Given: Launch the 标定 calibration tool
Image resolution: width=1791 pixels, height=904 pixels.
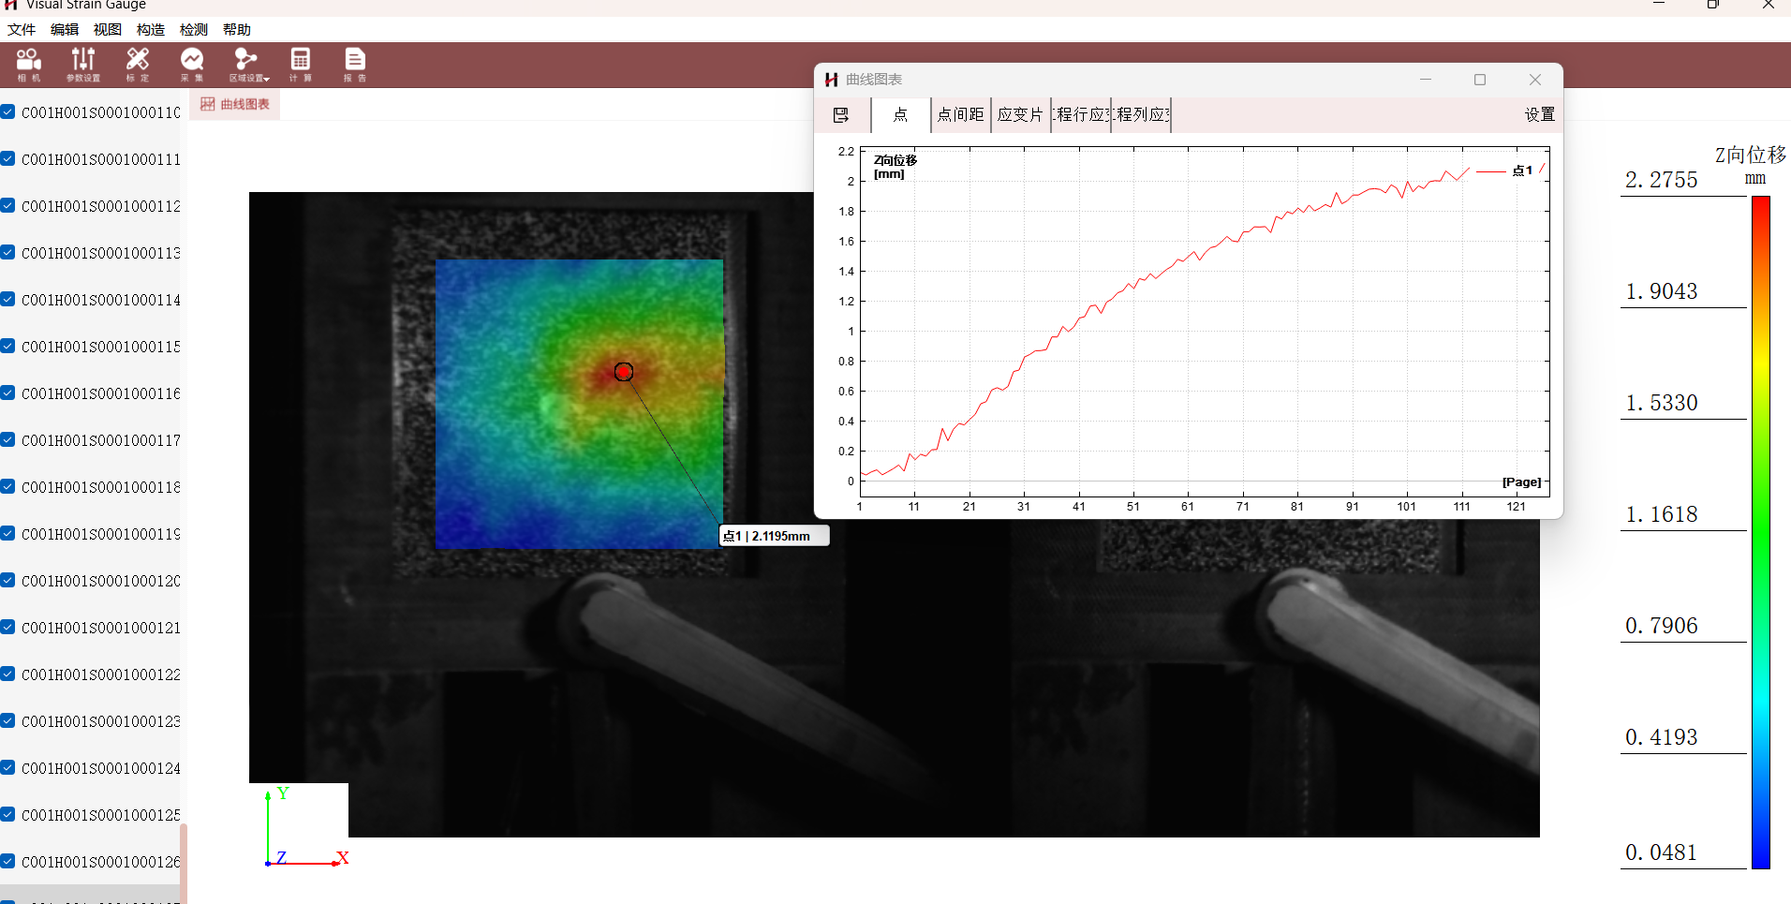Looking at the screenshot, I should [138, 65].
